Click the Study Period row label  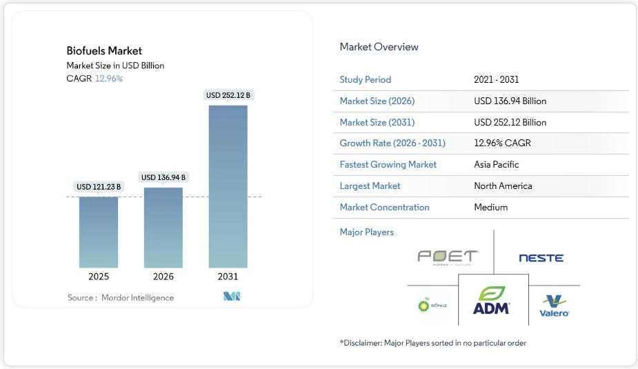[x=365, y=80]
